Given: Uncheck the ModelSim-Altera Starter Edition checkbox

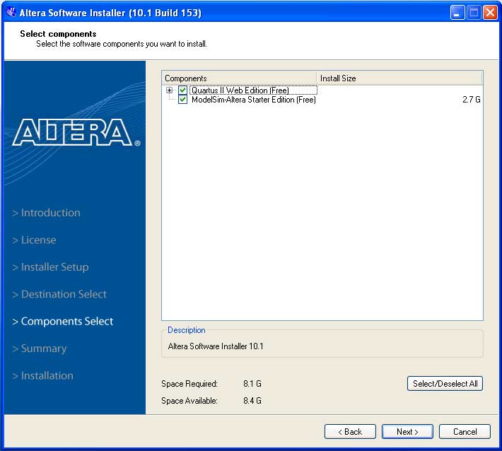Looking at the screenshot, I should point(183,100).
